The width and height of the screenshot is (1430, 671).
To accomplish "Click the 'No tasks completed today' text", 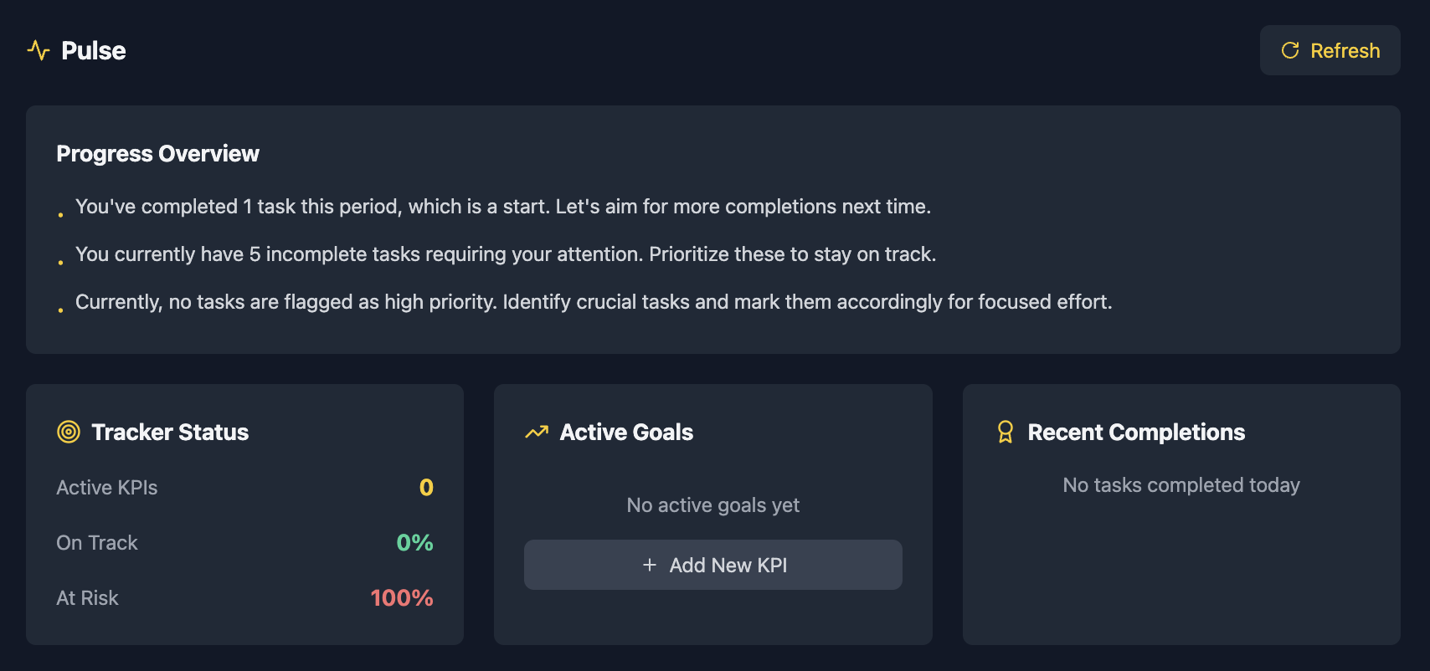I will pos(1181,485).
